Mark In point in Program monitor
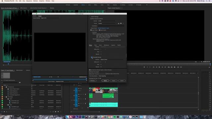This screenshot has width=212, height=119. point(147,67)
